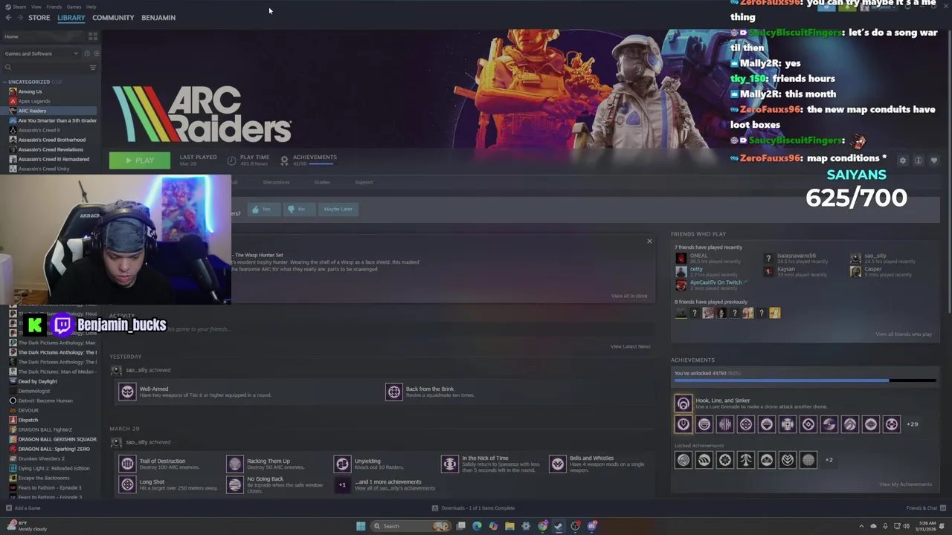Open the BENJAMIN profile tab

click(158, 18)
